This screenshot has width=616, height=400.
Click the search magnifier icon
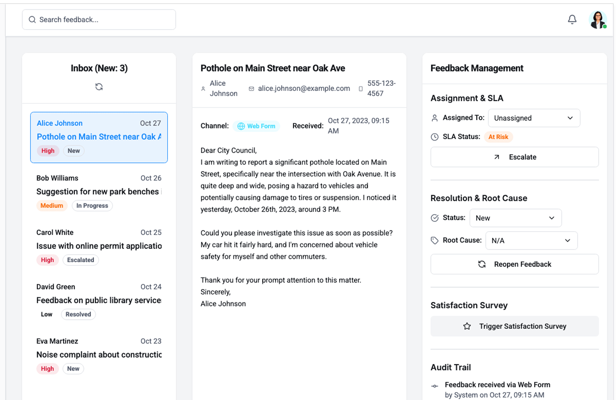32,20
